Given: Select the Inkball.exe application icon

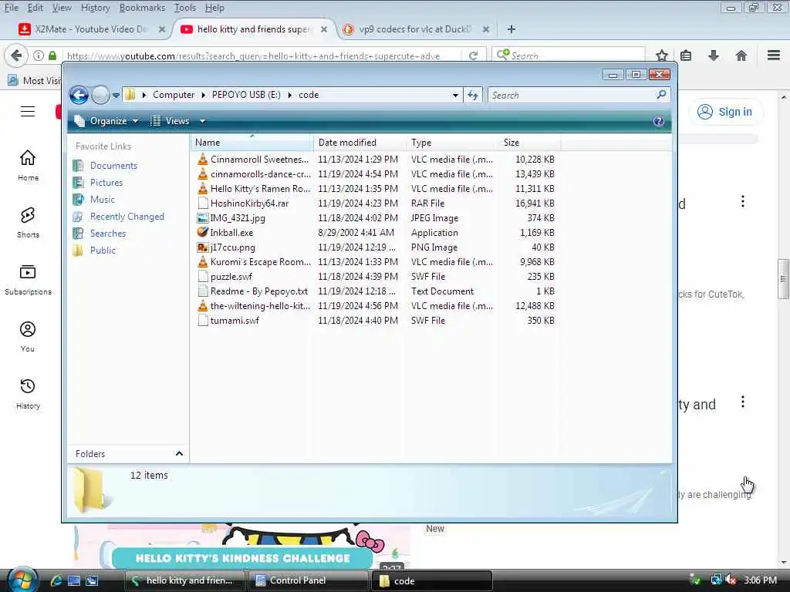Looking at the screenshot, I should pos(203,232).
